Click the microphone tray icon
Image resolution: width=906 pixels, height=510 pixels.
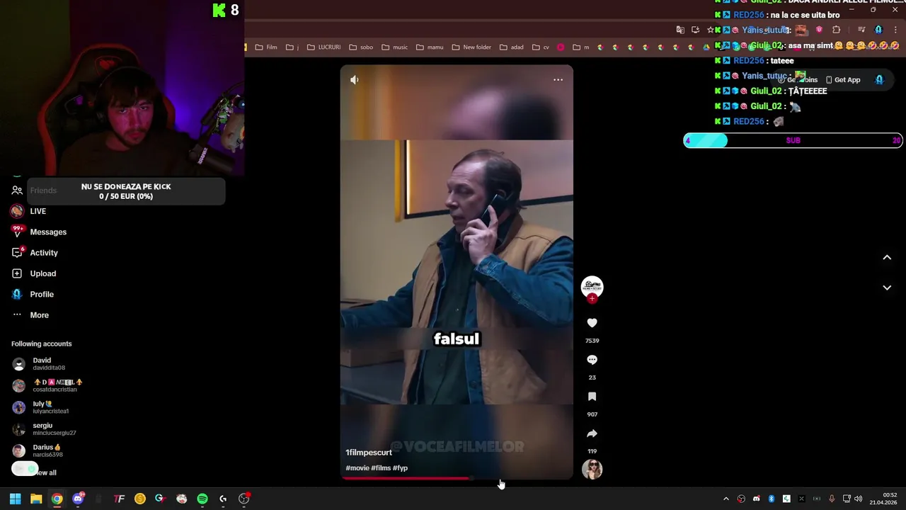pyautogui.click(x=832, y=499)
